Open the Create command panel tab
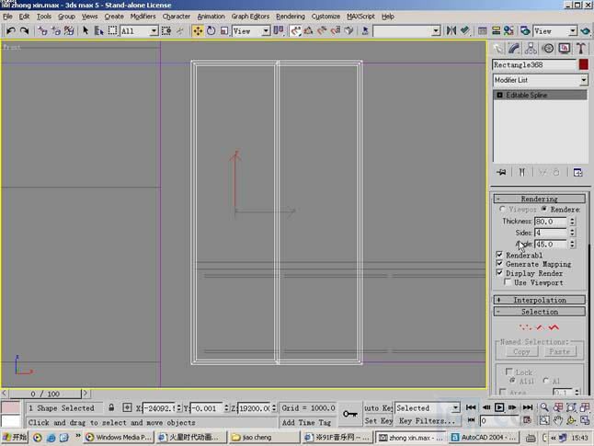This screenshot has height=446, width=594. click(x=498, y=48)
